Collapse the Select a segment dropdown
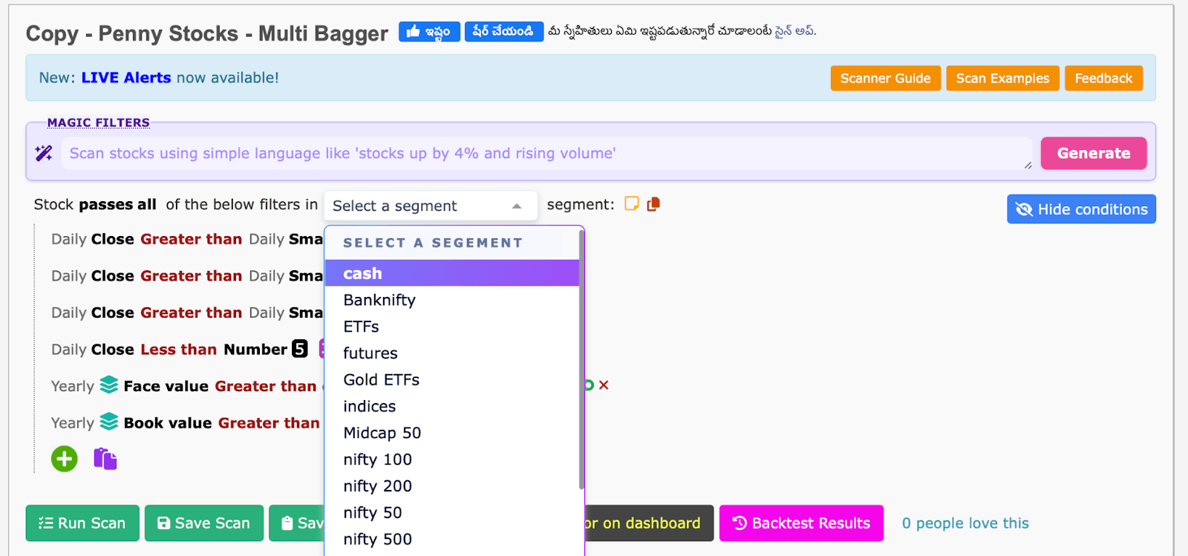Viewport: 1188px width, 556px height. [x=516, y=206]
